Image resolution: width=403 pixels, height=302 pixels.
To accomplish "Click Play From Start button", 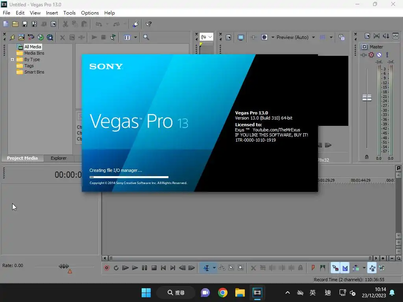I will coord(126,268).
